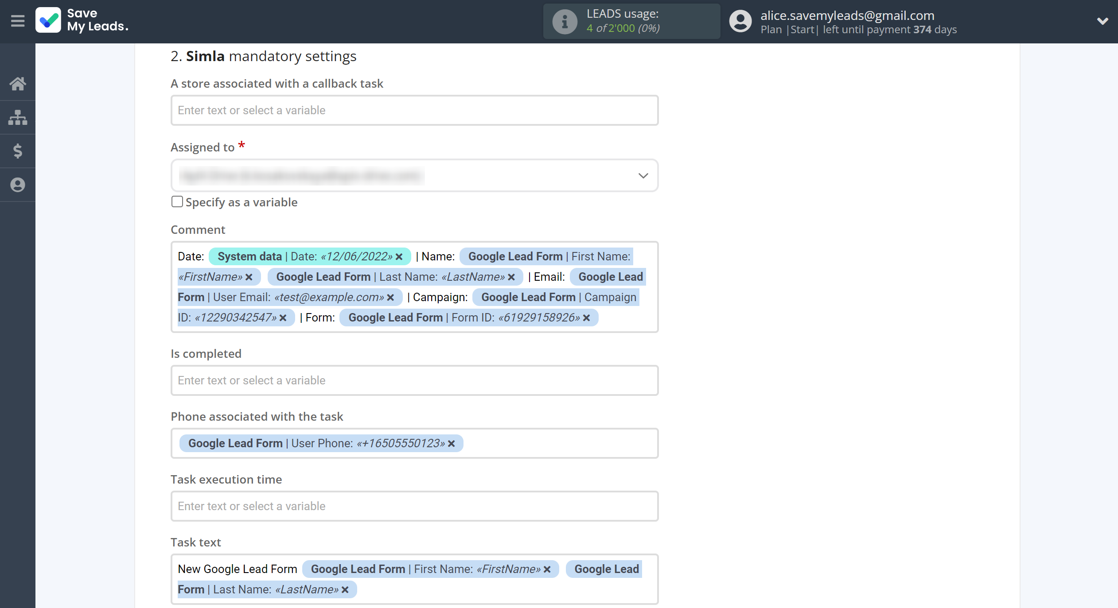The image size is (1118, 608).
Task: Open the hamburger menu
Action: click(18, 21)
